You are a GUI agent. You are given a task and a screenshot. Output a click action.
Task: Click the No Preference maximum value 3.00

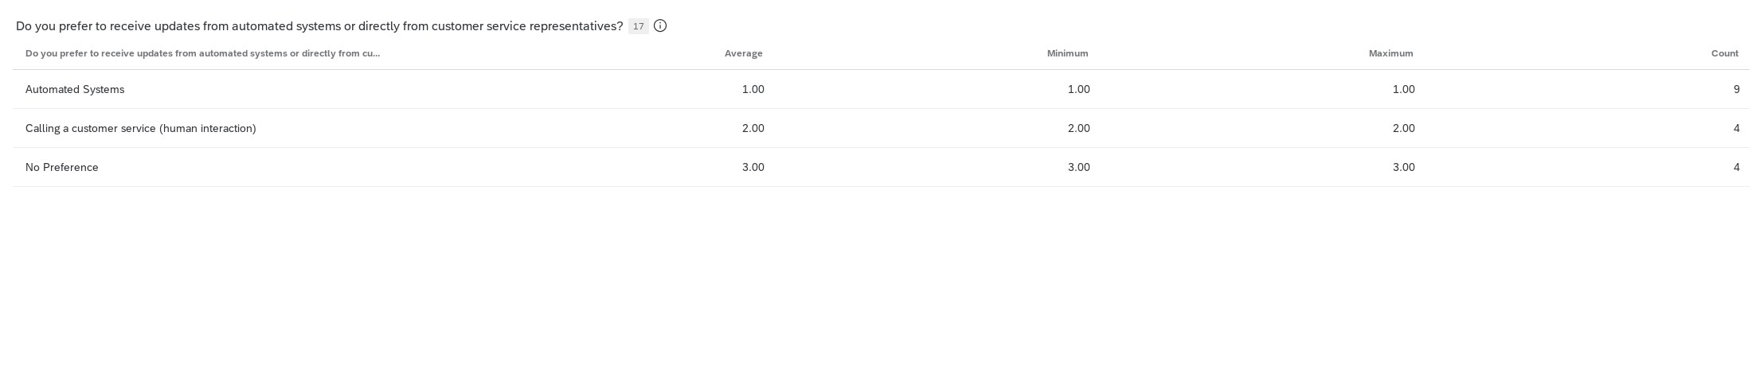coord(1403,167)
